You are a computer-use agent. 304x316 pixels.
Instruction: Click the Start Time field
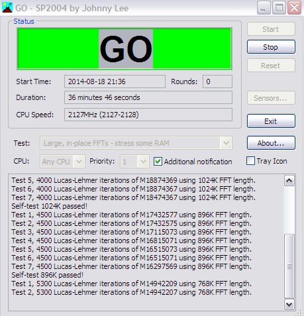(115, 81)
